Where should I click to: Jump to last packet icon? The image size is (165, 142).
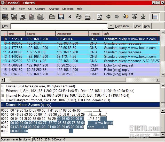click(x=143, y=17)
